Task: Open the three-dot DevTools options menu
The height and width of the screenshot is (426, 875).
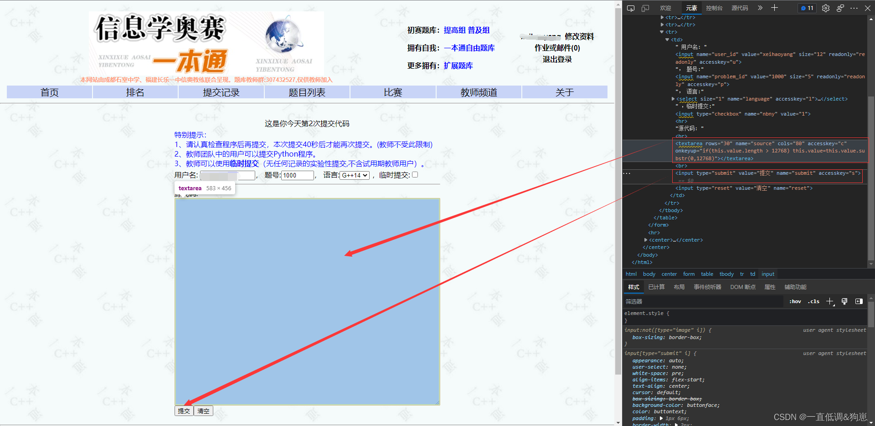Action: pyautogui.click(x=854, y=8)
